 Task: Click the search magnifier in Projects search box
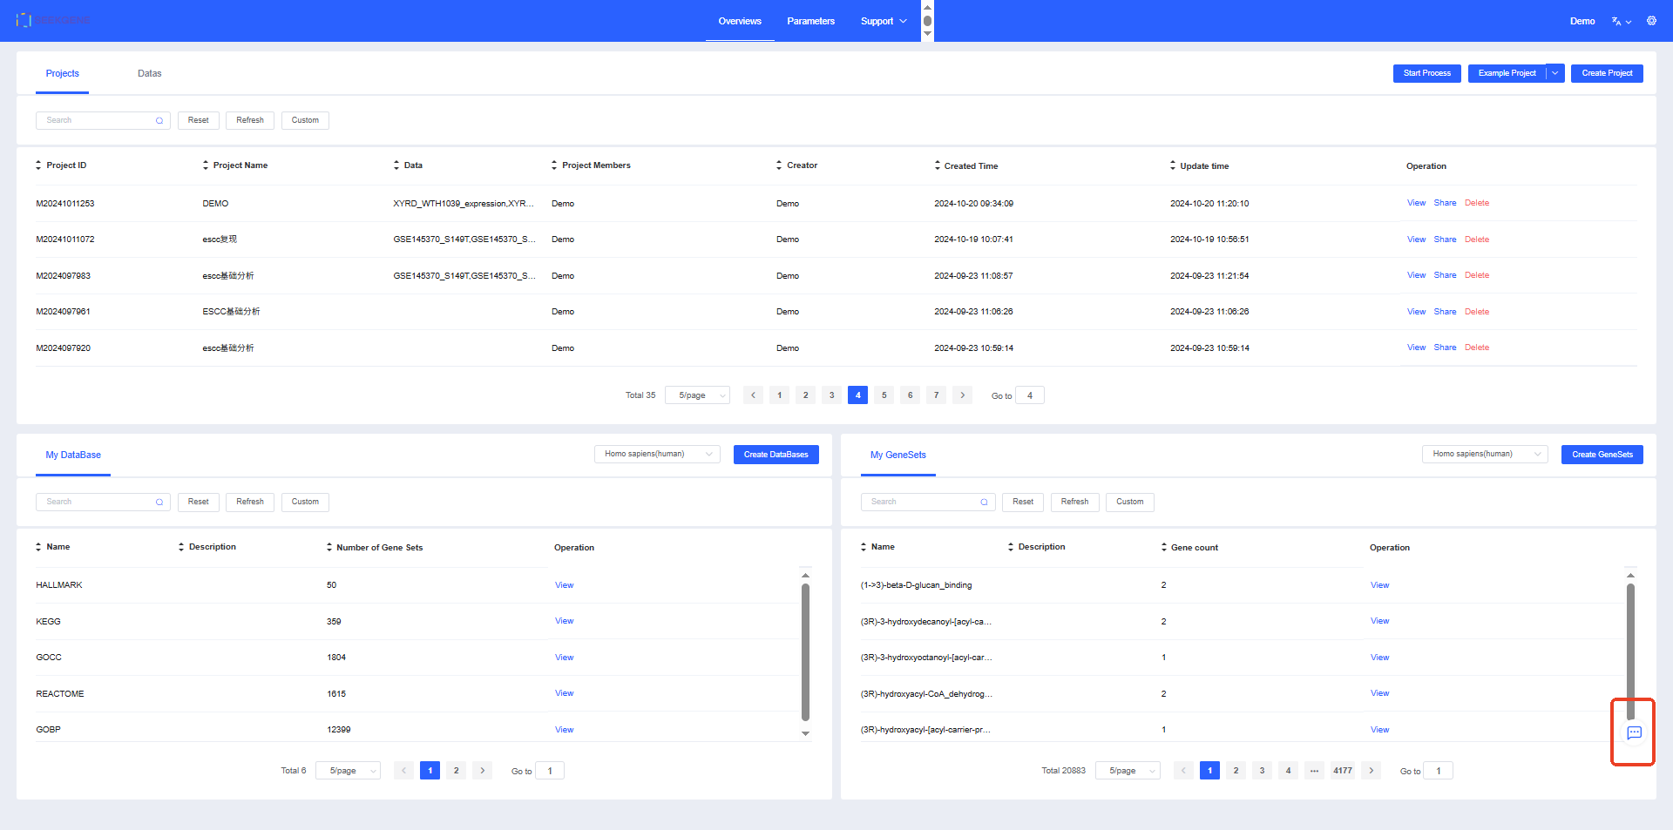tap(159, 121)
